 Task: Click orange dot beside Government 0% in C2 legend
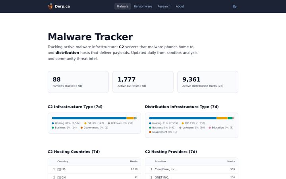point(81,128)
